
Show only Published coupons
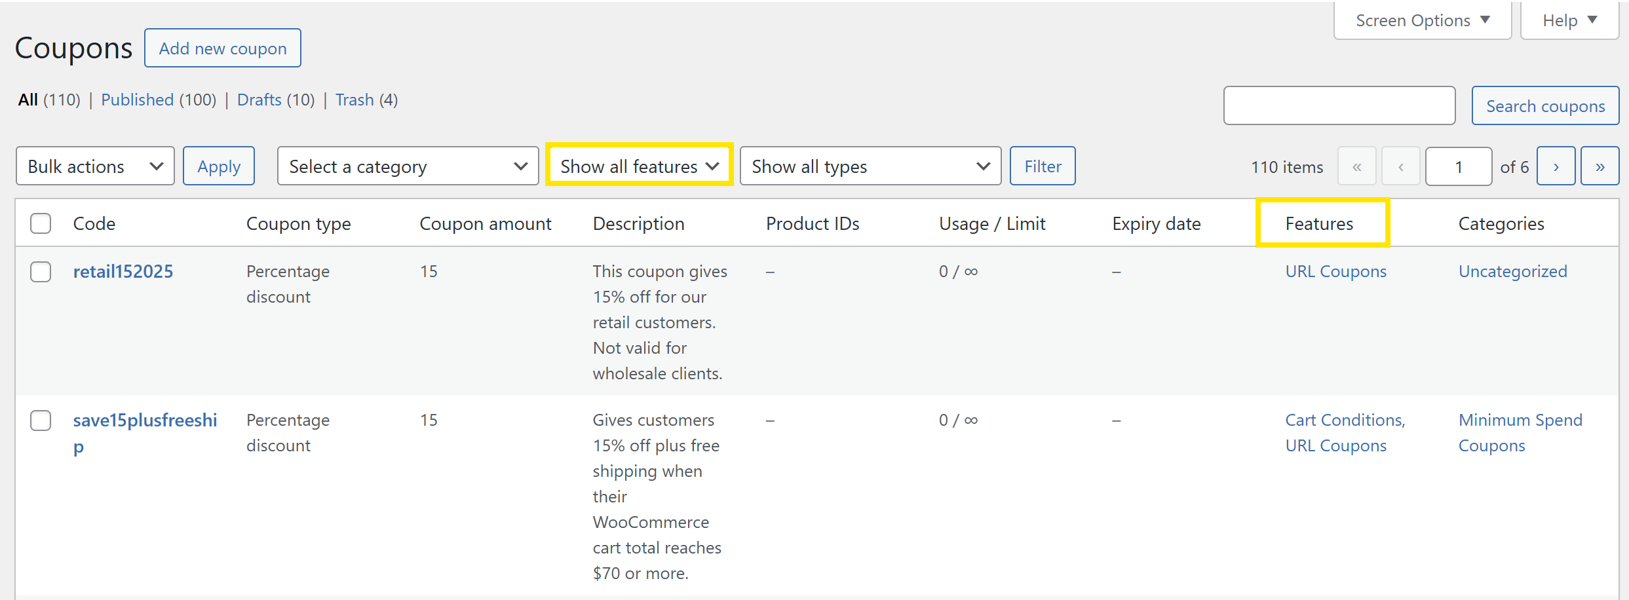(x=137, y=100)
